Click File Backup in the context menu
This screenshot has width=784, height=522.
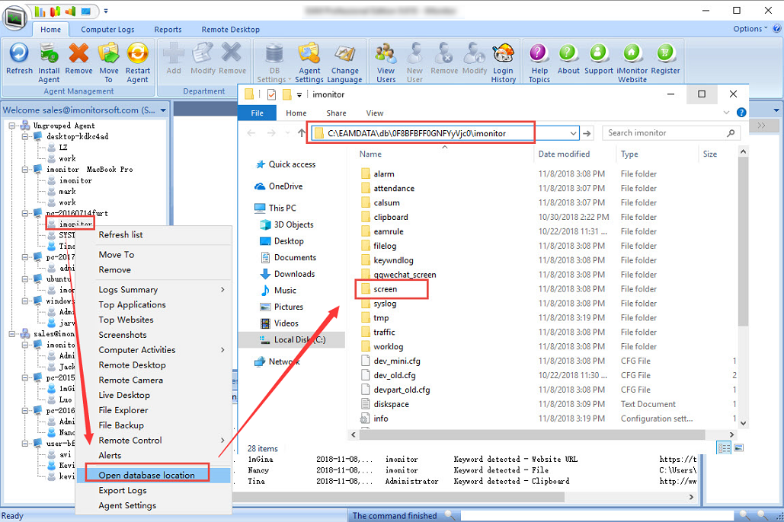[x=121, y=425]
